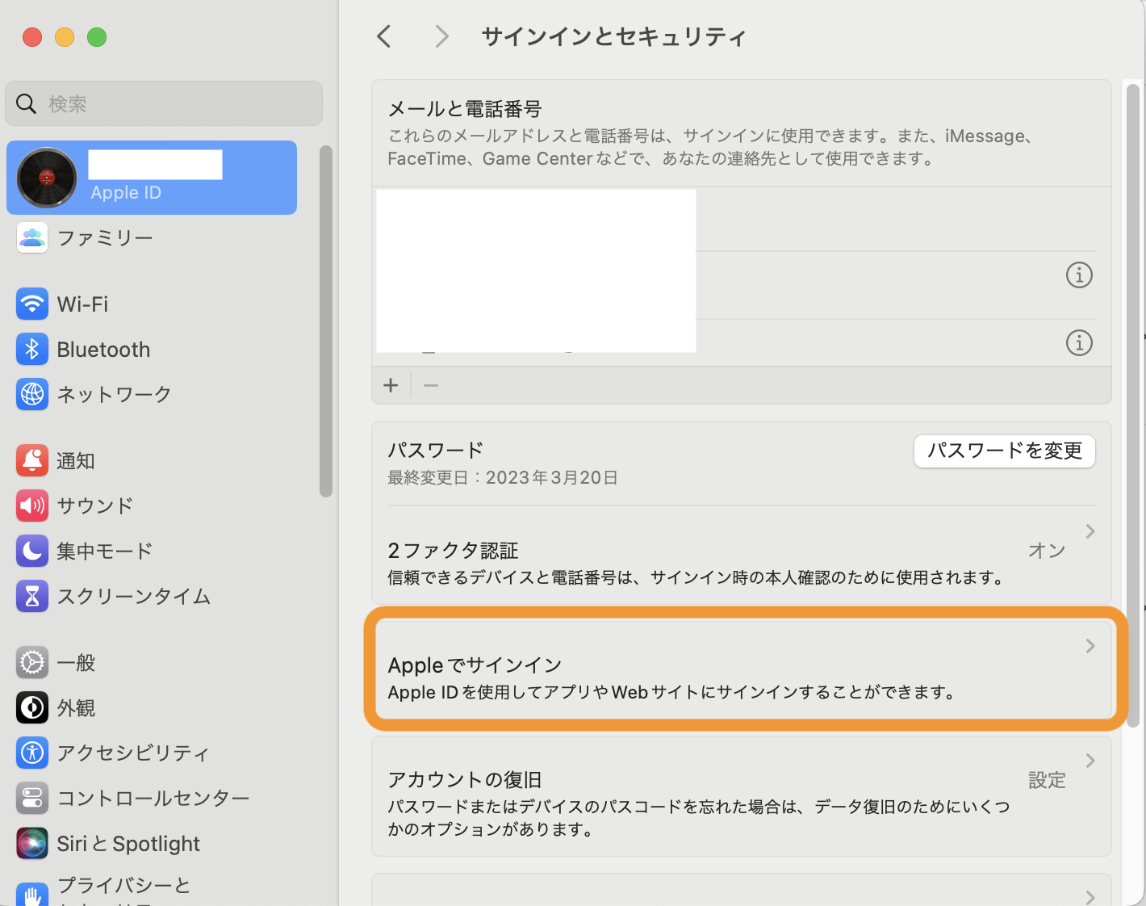Select 通知 label in sidebar
Image resolution: width=1146 pixels, height=906 pixels.
[x=76, y=460]
